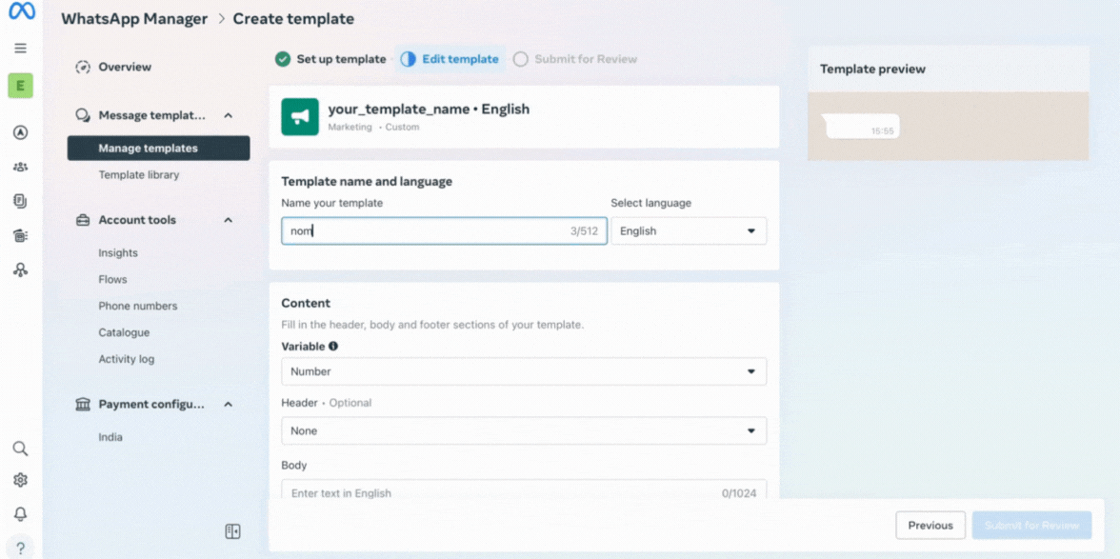This screenshot has width=1120, height=559.
Task: Open Activity log in sidebar
Action: pos(127,359)
